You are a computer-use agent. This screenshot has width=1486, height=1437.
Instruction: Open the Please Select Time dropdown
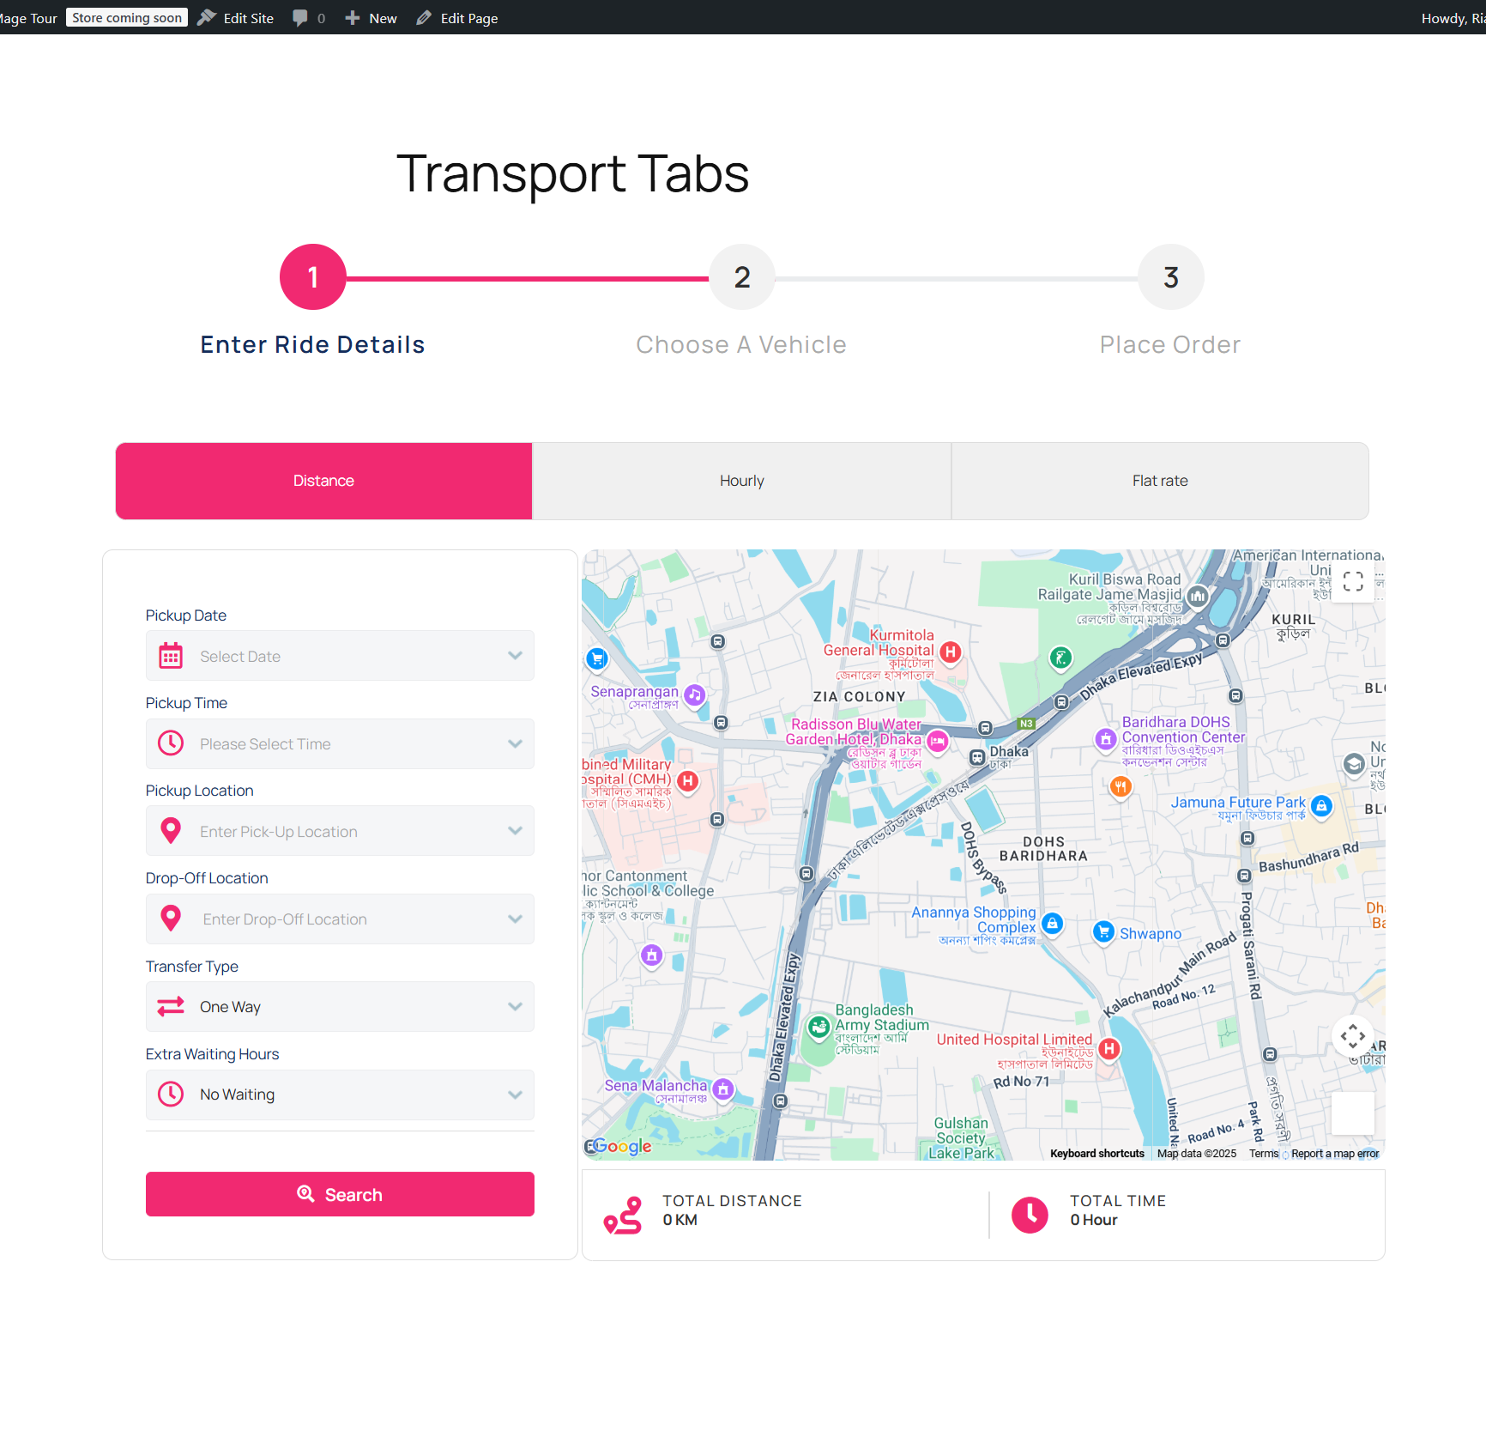(x=340, y=743)
